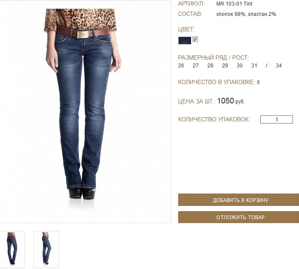This screenshot has height=269, width=299.
Task: Select size 31
Action: tap(254, 66)
